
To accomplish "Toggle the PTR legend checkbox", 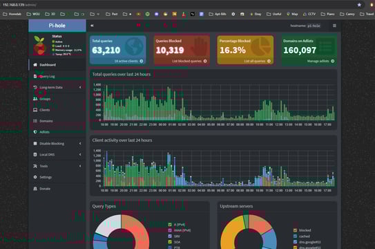I will (170, 248).
